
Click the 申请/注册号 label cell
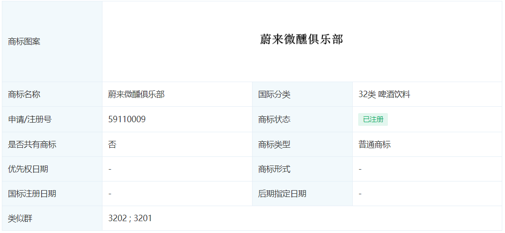pyautogui.click(x=52, y=119)
